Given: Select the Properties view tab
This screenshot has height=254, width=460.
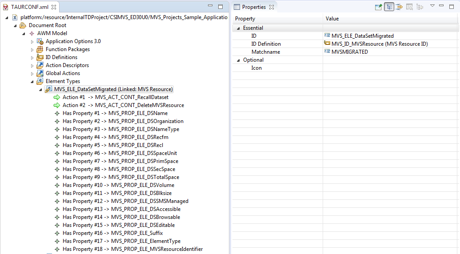Looking at the screenshot, I should pyautogui.click(x=253, y=7).
